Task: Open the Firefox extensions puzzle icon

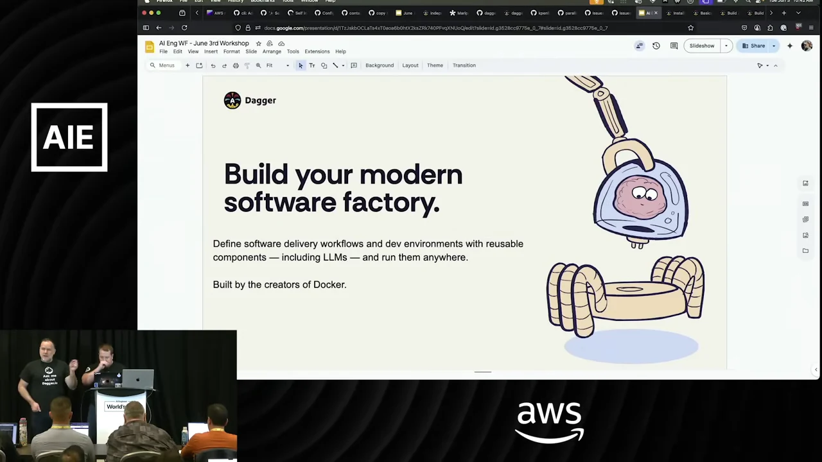Action: [770, 28]
